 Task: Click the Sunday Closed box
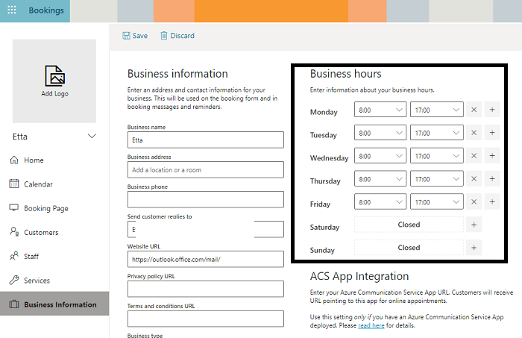coord(409,248)
